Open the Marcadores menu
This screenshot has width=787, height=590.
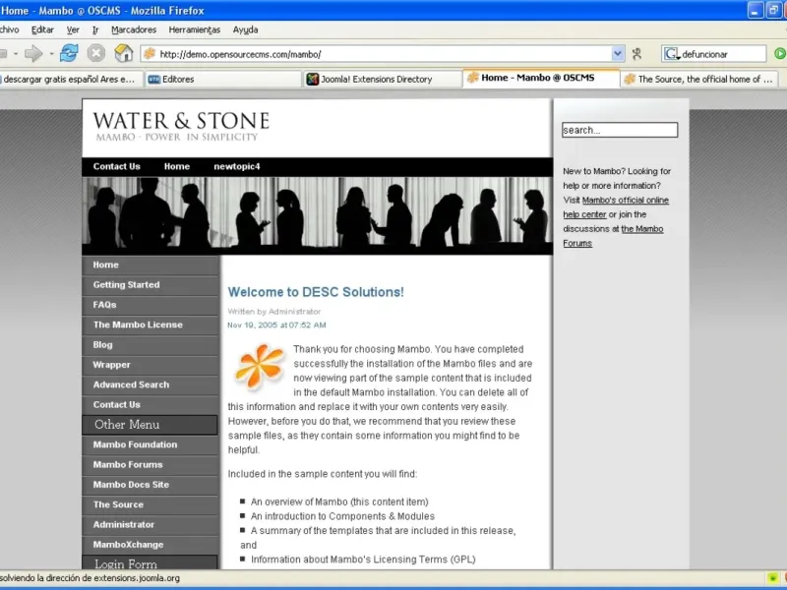(134, 29)
